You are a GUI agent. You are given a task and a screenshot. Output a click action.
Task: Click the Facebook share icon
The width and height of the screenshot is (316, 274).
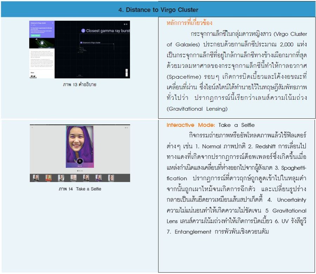[x=32, y=76]
